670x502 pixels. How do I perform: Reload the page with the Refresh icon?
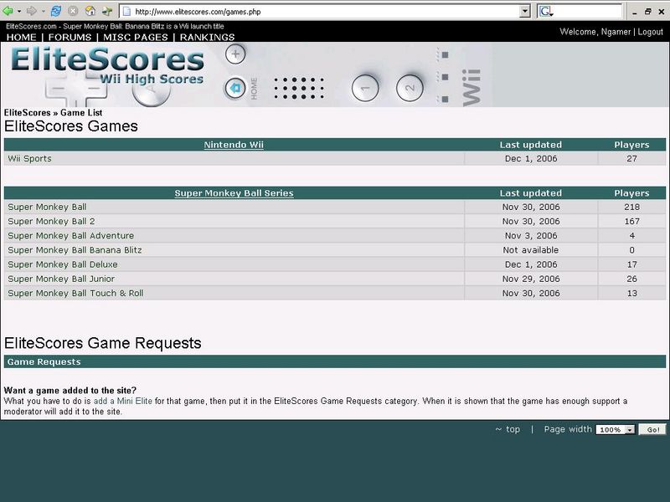55,11
